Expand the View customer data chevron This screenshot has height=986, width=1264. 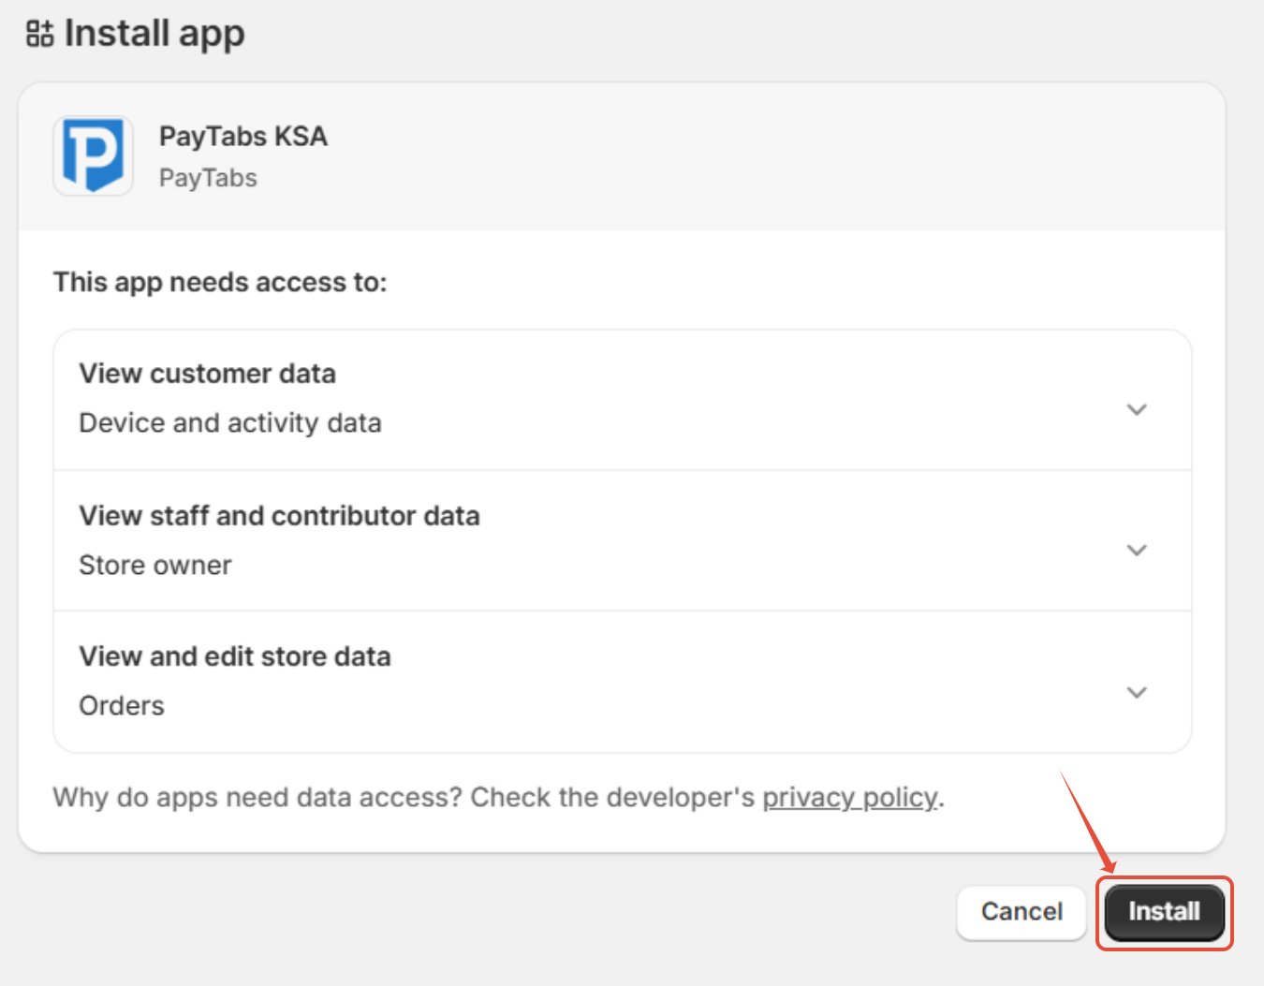(x=1137, y=409)
